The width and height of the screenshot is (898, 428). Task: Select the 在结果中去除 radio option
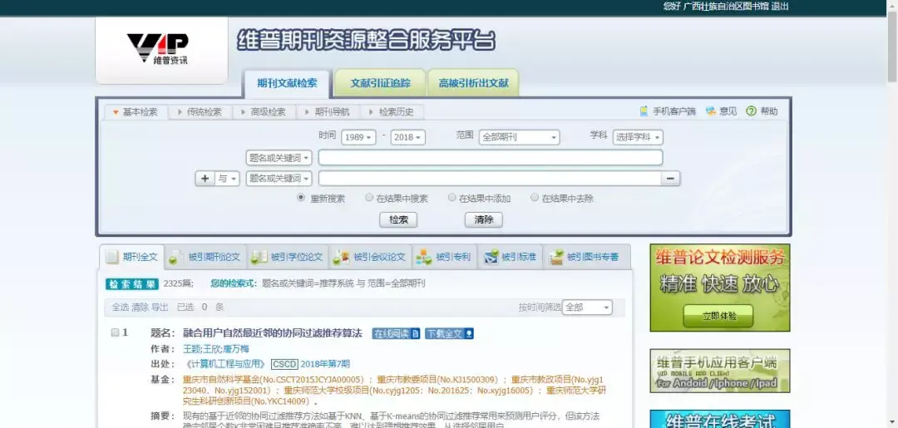click(x=535, y=198)
